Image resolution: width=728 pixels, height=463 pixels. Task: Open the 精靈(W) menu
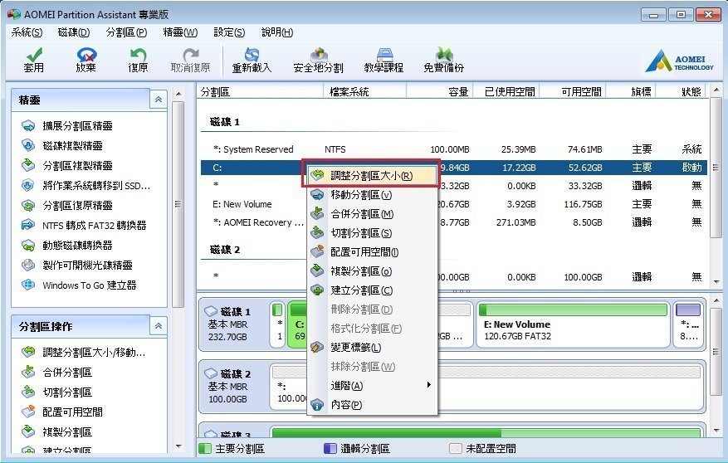pos(180,32)
